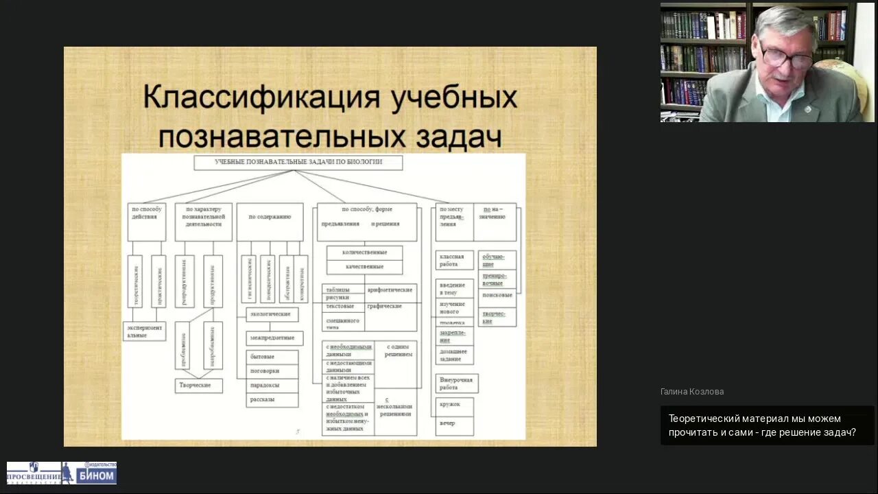The height and width of the screenshot is (494, 878).
Task: Click the vertical 'практические' box
Action: coord(158,281)
